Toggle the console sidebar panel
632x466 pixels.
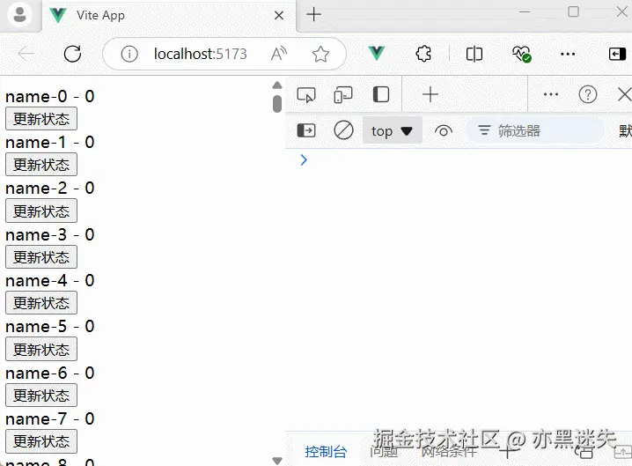[306, 130]
